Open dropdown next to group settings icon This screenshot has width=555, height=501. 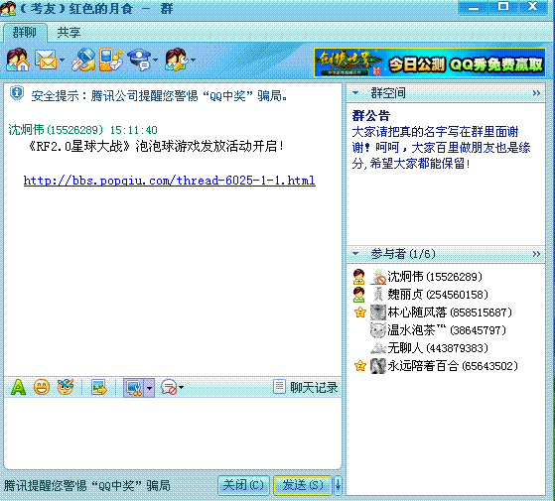coord(194,60)
